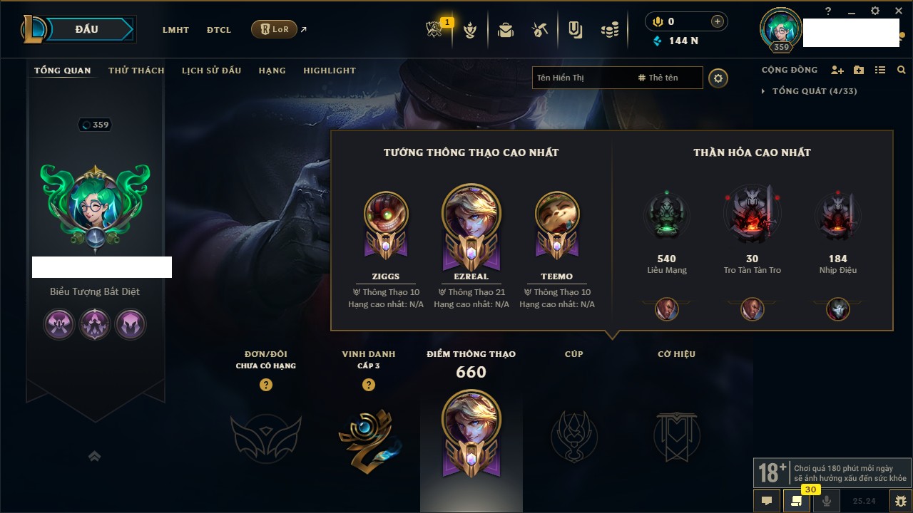Open the Loot chest inventory icon
This screenshot has width=913, height=513.
tap(506, 30)
